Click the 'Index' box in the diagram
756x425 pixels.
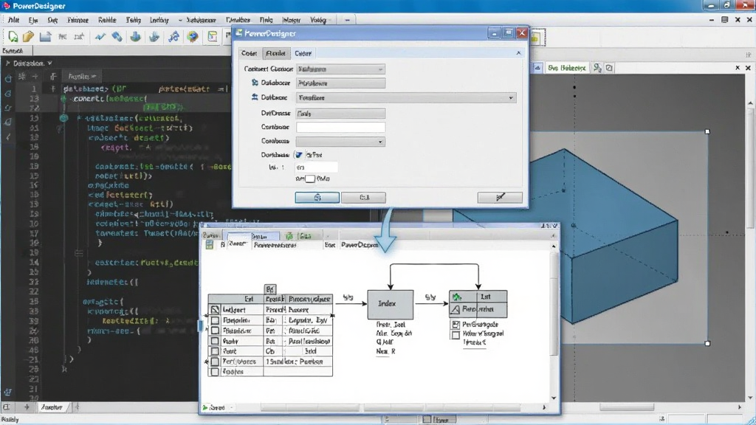[x=390, y=304]
